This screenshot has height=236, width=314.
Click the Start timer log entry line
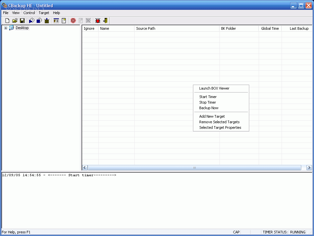pyautogui.click(x=59, y=175)
